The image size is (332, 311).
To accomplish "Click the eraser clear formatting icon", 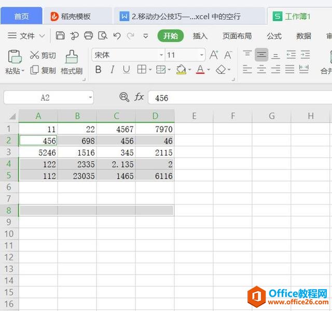I will (x=220, y=69).
